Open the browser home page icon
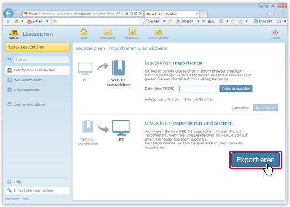 pos(269,13)
